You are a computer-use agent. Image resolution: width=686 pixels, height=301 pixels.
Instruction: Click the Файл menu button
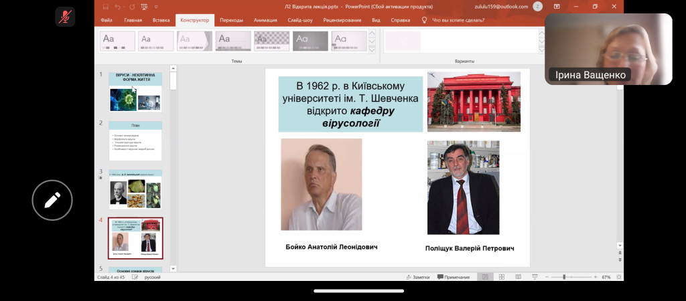(x=107, y=20)
